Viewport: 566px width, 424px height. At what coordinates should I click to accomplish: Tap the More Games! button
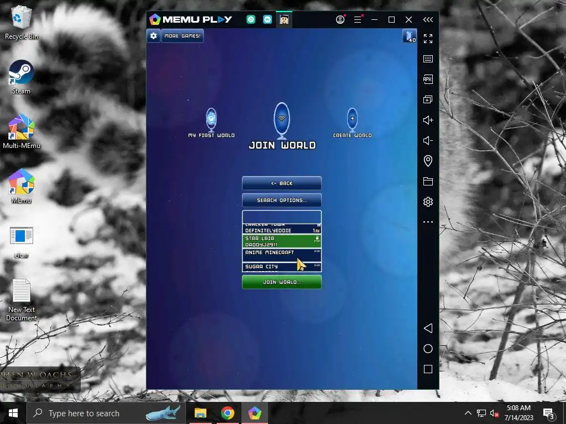pyautogui.click(x=182, y=36)
